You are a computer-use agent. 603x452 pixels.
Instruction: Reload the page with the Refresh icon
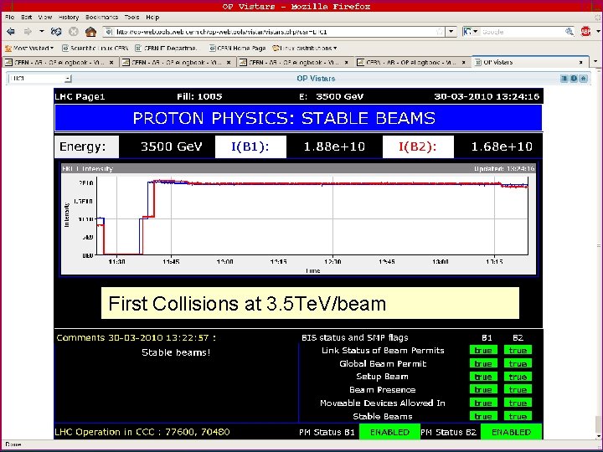(x=56, y=32)
